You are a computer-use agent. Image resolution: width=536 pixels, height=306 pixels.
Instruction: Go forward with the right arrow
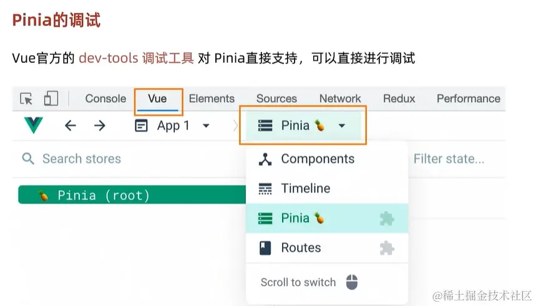(x=99, y=125)
